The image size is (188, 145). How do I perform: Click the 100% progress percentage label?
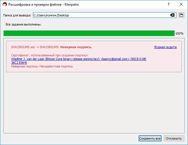(x=179, y=33)
